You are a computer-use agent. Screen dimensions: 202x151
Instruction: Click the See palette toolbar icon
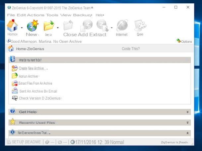pos(140,26)
